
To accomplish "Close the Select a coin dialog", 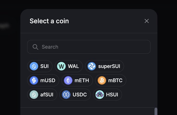I will point(147,21).
